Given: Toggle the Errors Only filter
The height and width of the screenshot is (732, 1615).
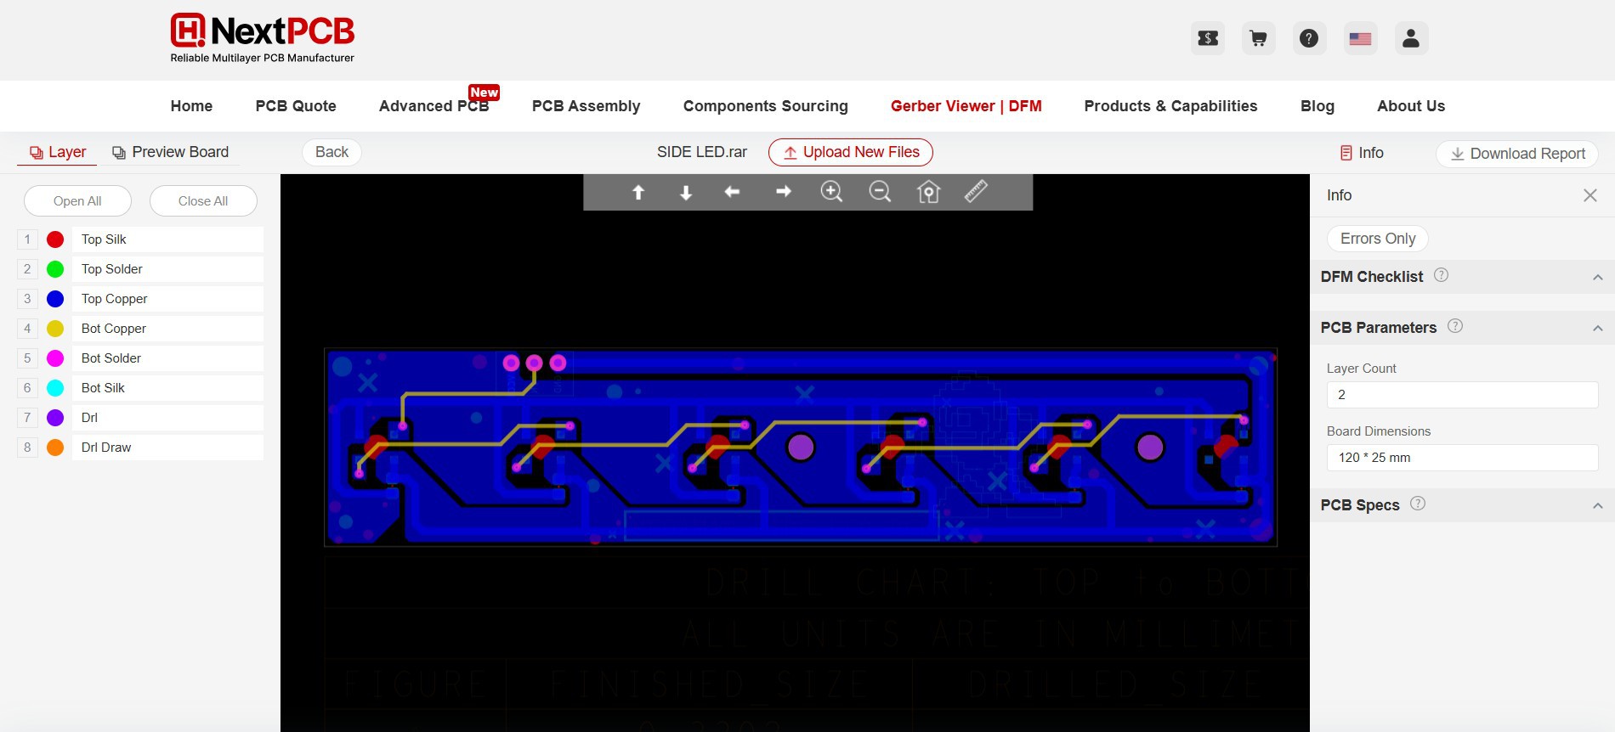Looking at the screenshot, I should (x=1377, y=239).
